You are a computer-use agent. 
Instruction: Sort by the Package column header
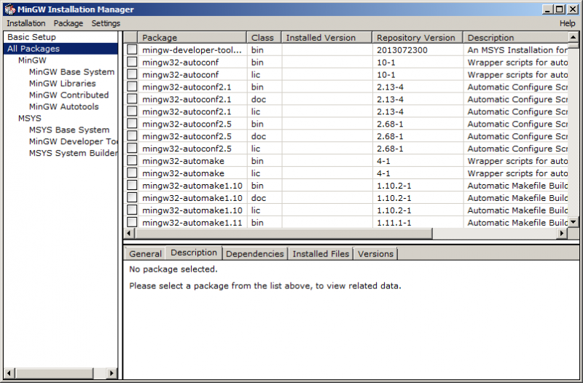(192, 38)
